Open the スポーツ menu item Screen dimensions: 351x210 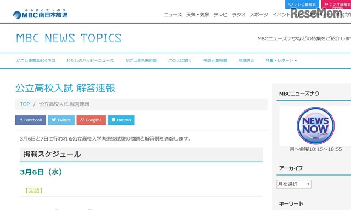click(x=259, y=15)
